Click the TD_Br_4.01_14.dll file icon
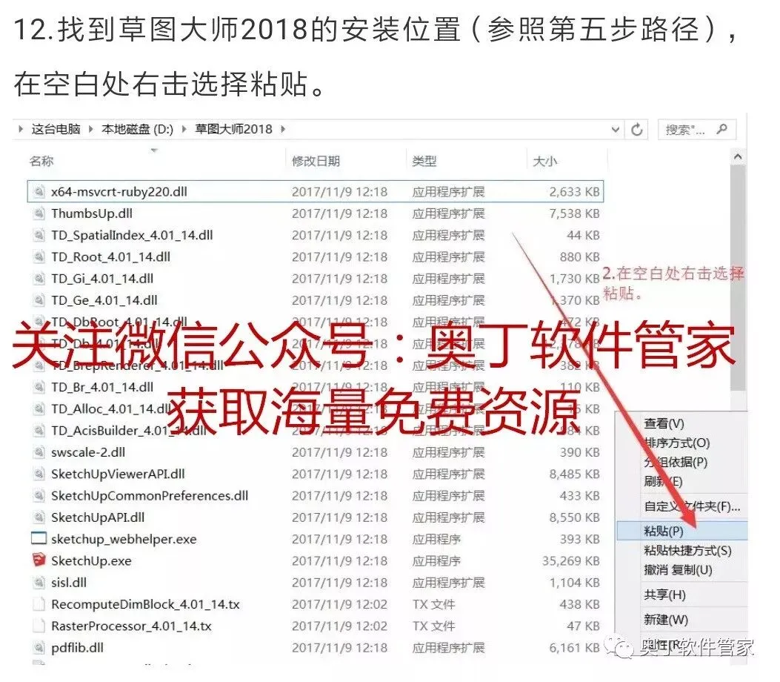 click(39, 387)
